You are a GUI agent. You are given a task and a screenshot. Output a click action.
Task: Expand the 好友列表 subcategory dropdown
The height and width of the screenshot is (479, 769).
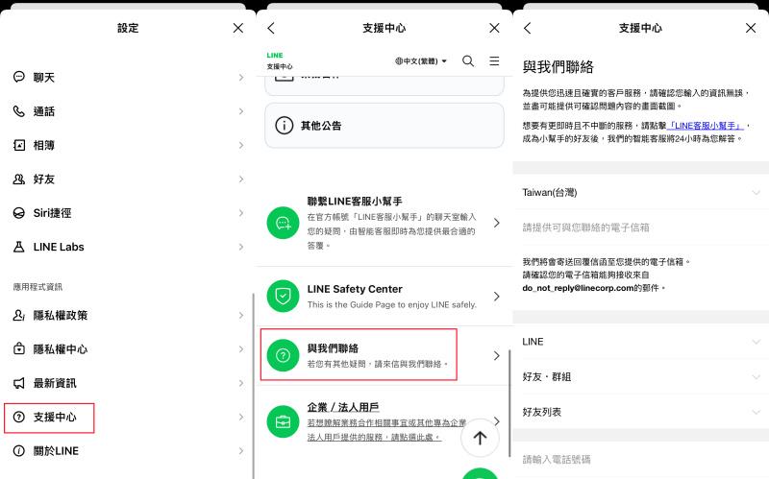click(640, 412)
